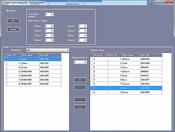
Task: Click the OK button
Action: pyautogui.click(x=13, y=21)
